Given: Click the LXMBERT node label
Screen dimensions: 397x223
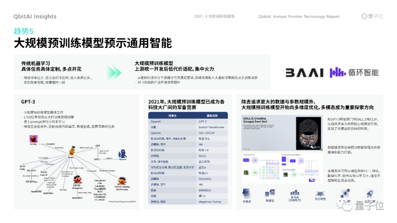Looking at the screenshot, I should tap(100, 197).
